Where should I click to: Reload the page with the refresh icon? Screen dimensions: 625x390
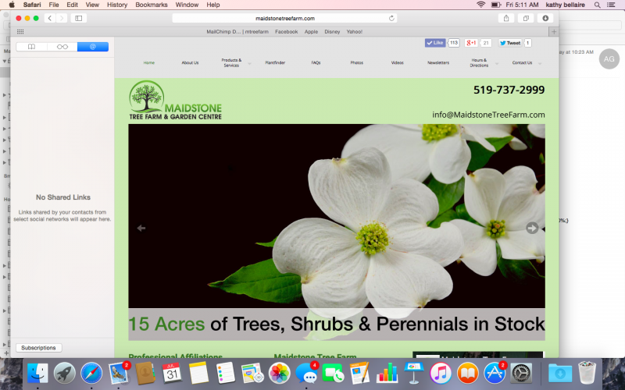(x=391, y=18)
